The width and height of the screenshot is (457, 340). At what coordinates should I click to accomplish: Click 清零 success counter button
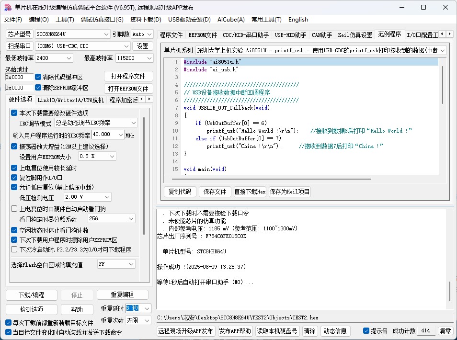pyautogui.click(x=445, y=331)
